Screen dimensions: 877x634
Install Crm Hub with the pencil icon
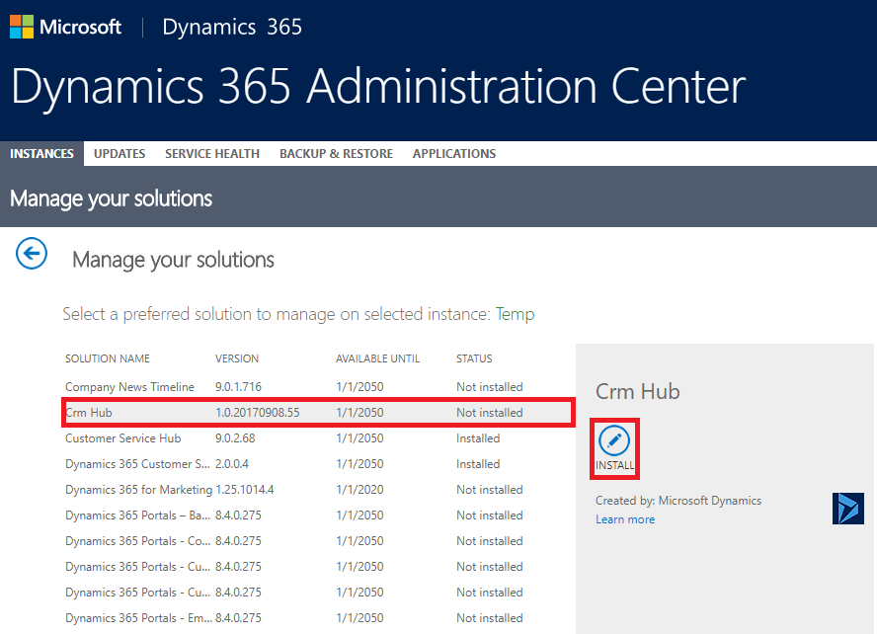pyautogui.click(x=614, y=448)
